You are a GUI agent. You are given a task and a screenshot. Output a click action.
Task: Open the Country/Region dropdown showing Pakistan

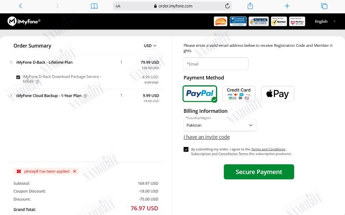(x=220, y=125)
